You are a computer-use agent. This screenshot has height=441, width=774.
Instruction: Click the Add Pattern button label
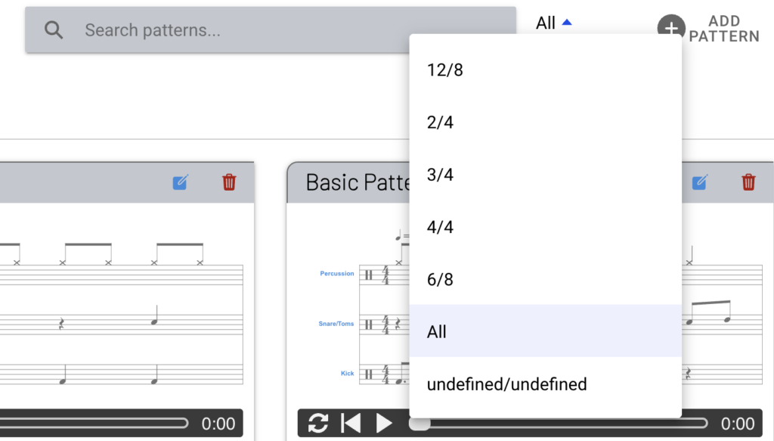(x=723, y=29)
